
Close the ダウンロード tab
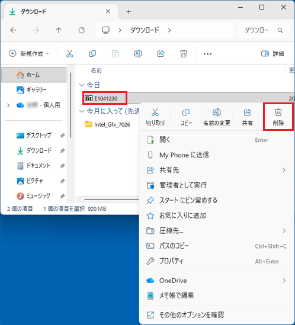coord(108,11)
